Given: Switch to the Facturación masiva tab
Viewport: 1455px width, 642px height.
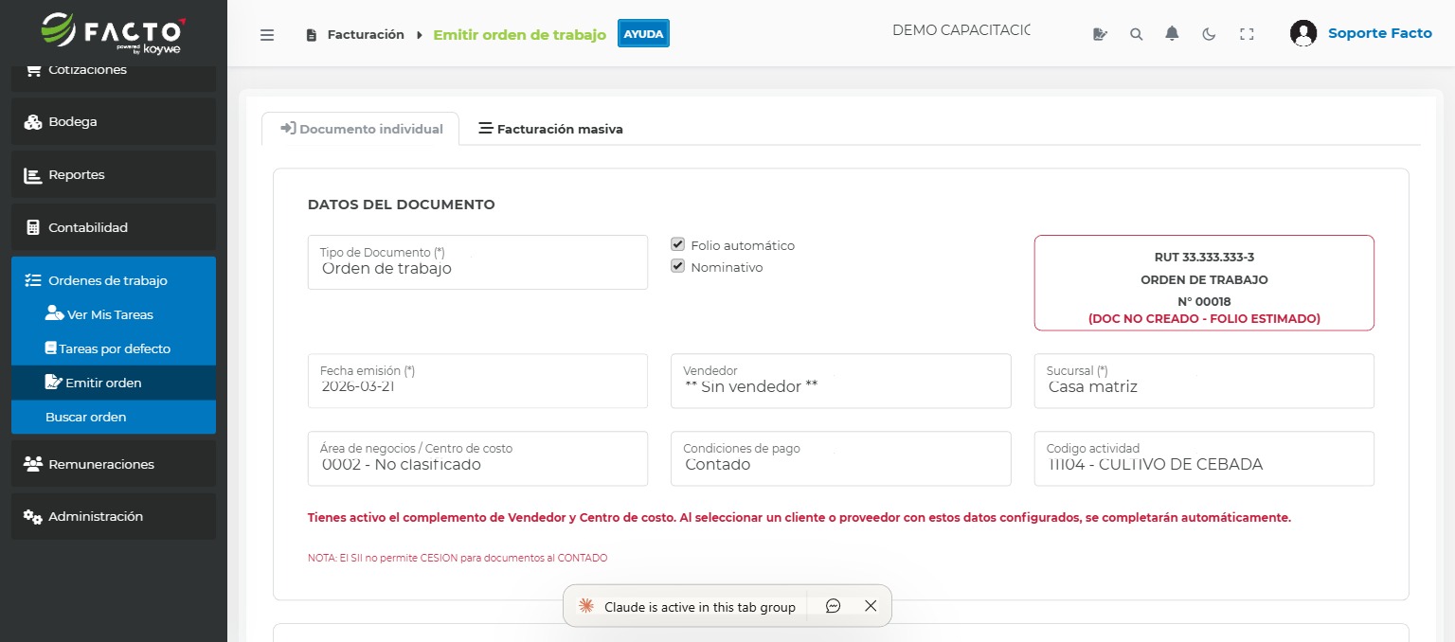Looking at the screenshot, I should point(550,129).
